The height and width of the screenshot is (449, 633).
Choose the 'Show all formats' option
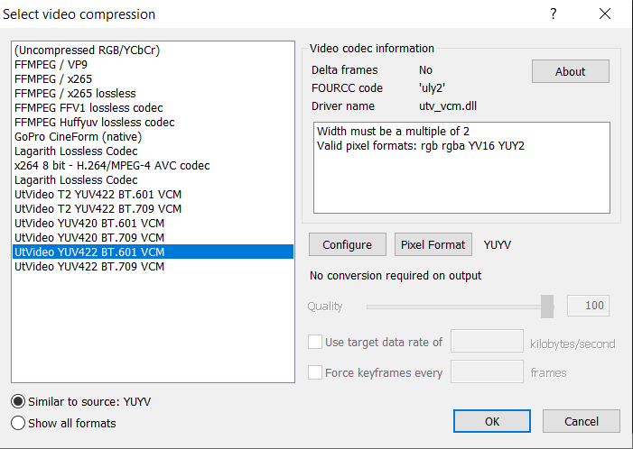(x=18, y=423)
